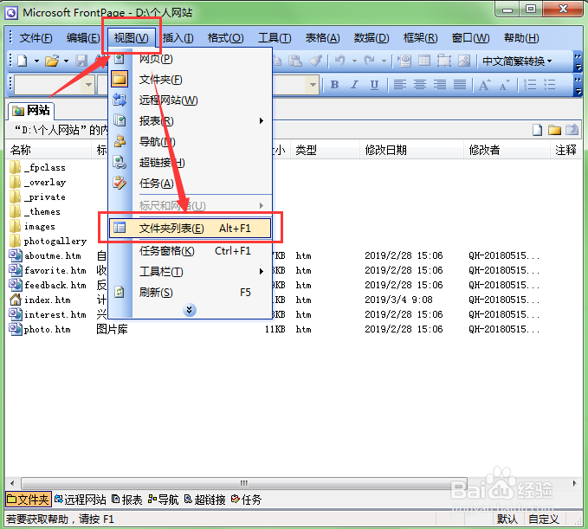Open the 报表(R) submenu
The height and width of the screenshot is (529, 588).
[191, 120]
